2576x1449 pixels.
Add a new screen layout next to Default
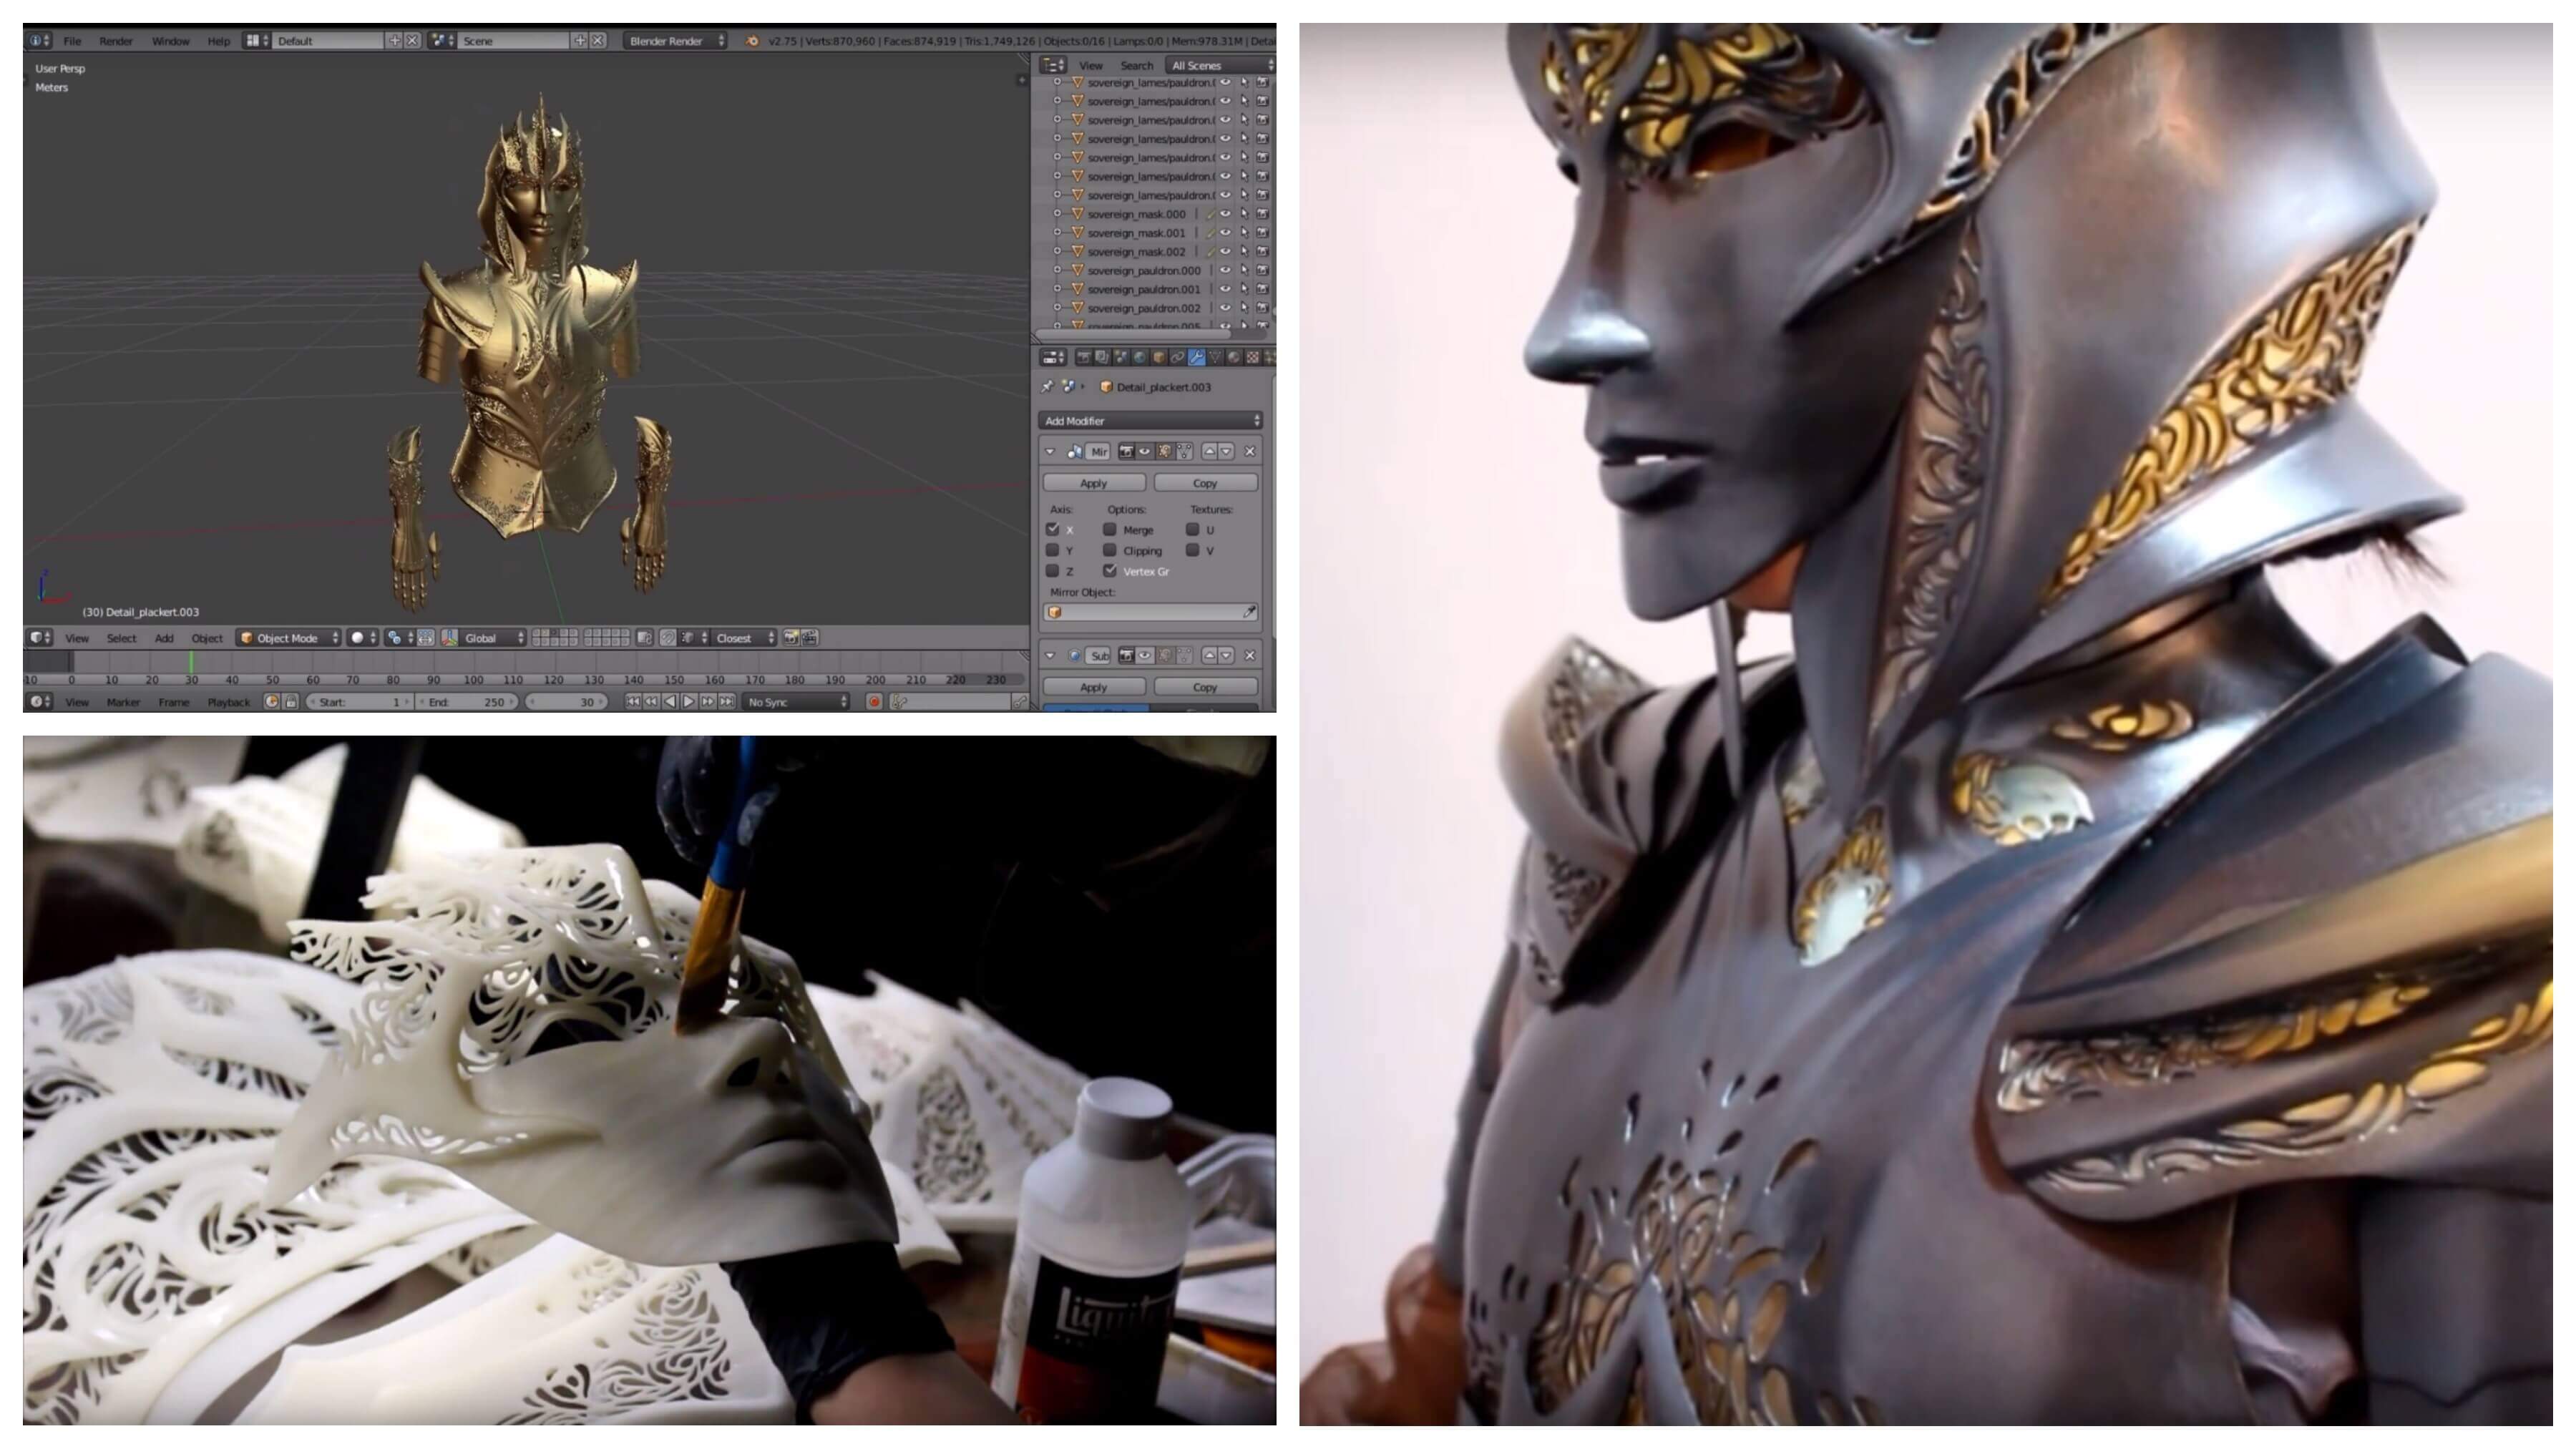(x=394, y=40)
